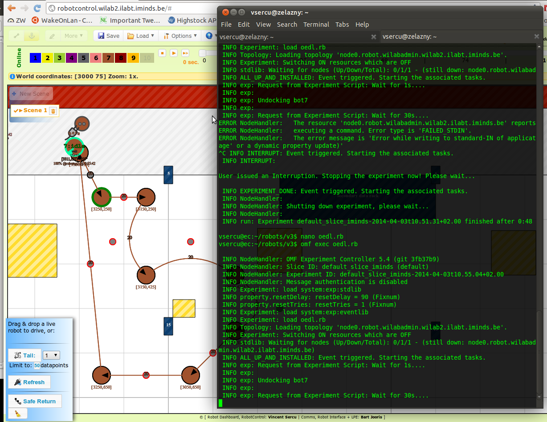Click the docked robot with plug icon

click(x=82, y=123)
